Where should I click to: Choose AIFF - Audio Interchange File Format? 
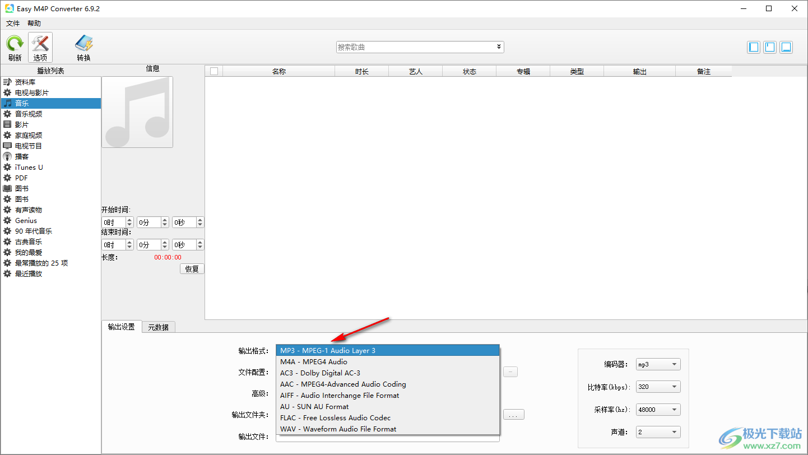click(x=388, y=395)
